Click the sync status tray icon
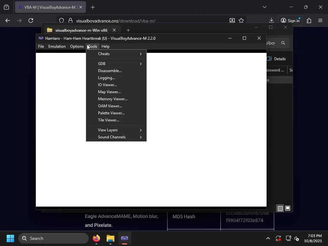This screenshot has width=328, height=246. (x=278, y=238)
